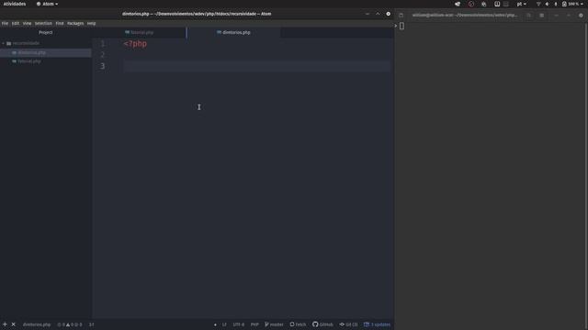The width and height of the screenshot is (588, 330).
Task: Click line number 2 in the gutter
Action: 102,55
